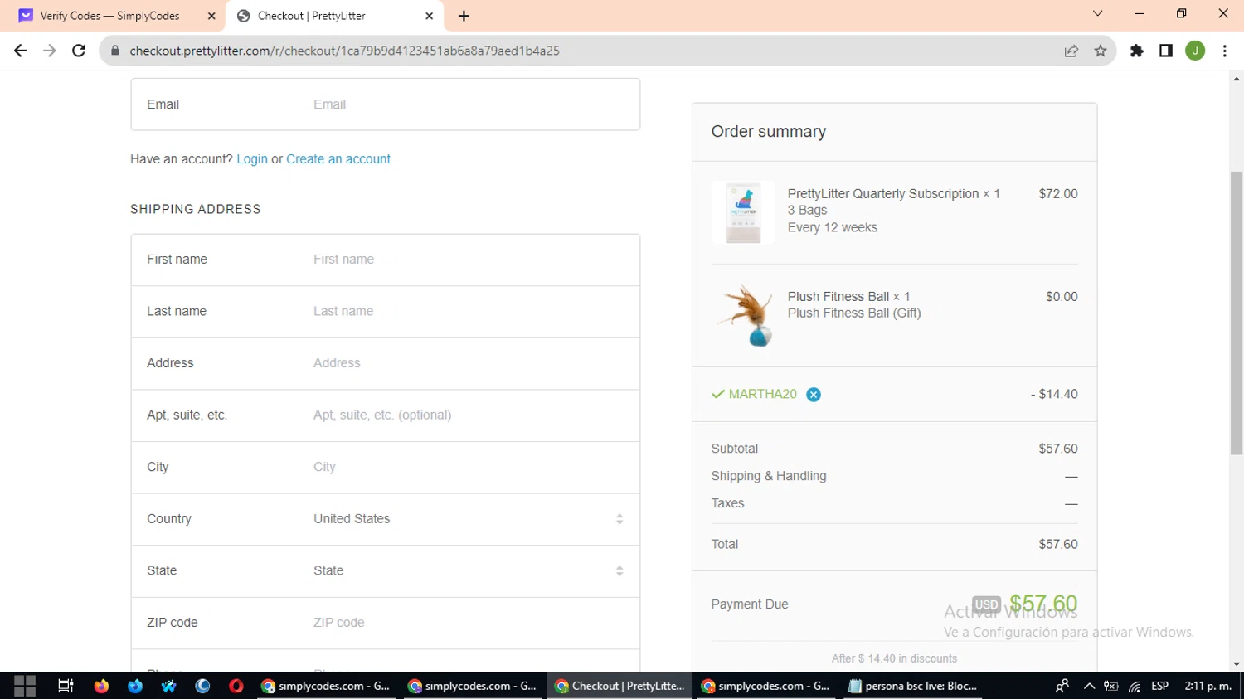The height and width of the screenshot is (699, 1244).
Task: Open the Extensions puzzle icon
Action: pos(1137,51)
